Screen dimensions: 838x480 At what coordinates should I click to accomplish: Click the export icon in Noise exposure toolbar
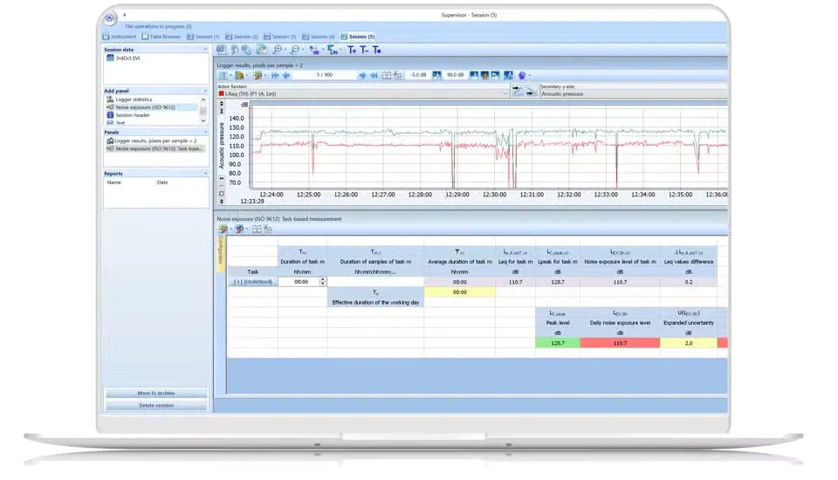223,229
